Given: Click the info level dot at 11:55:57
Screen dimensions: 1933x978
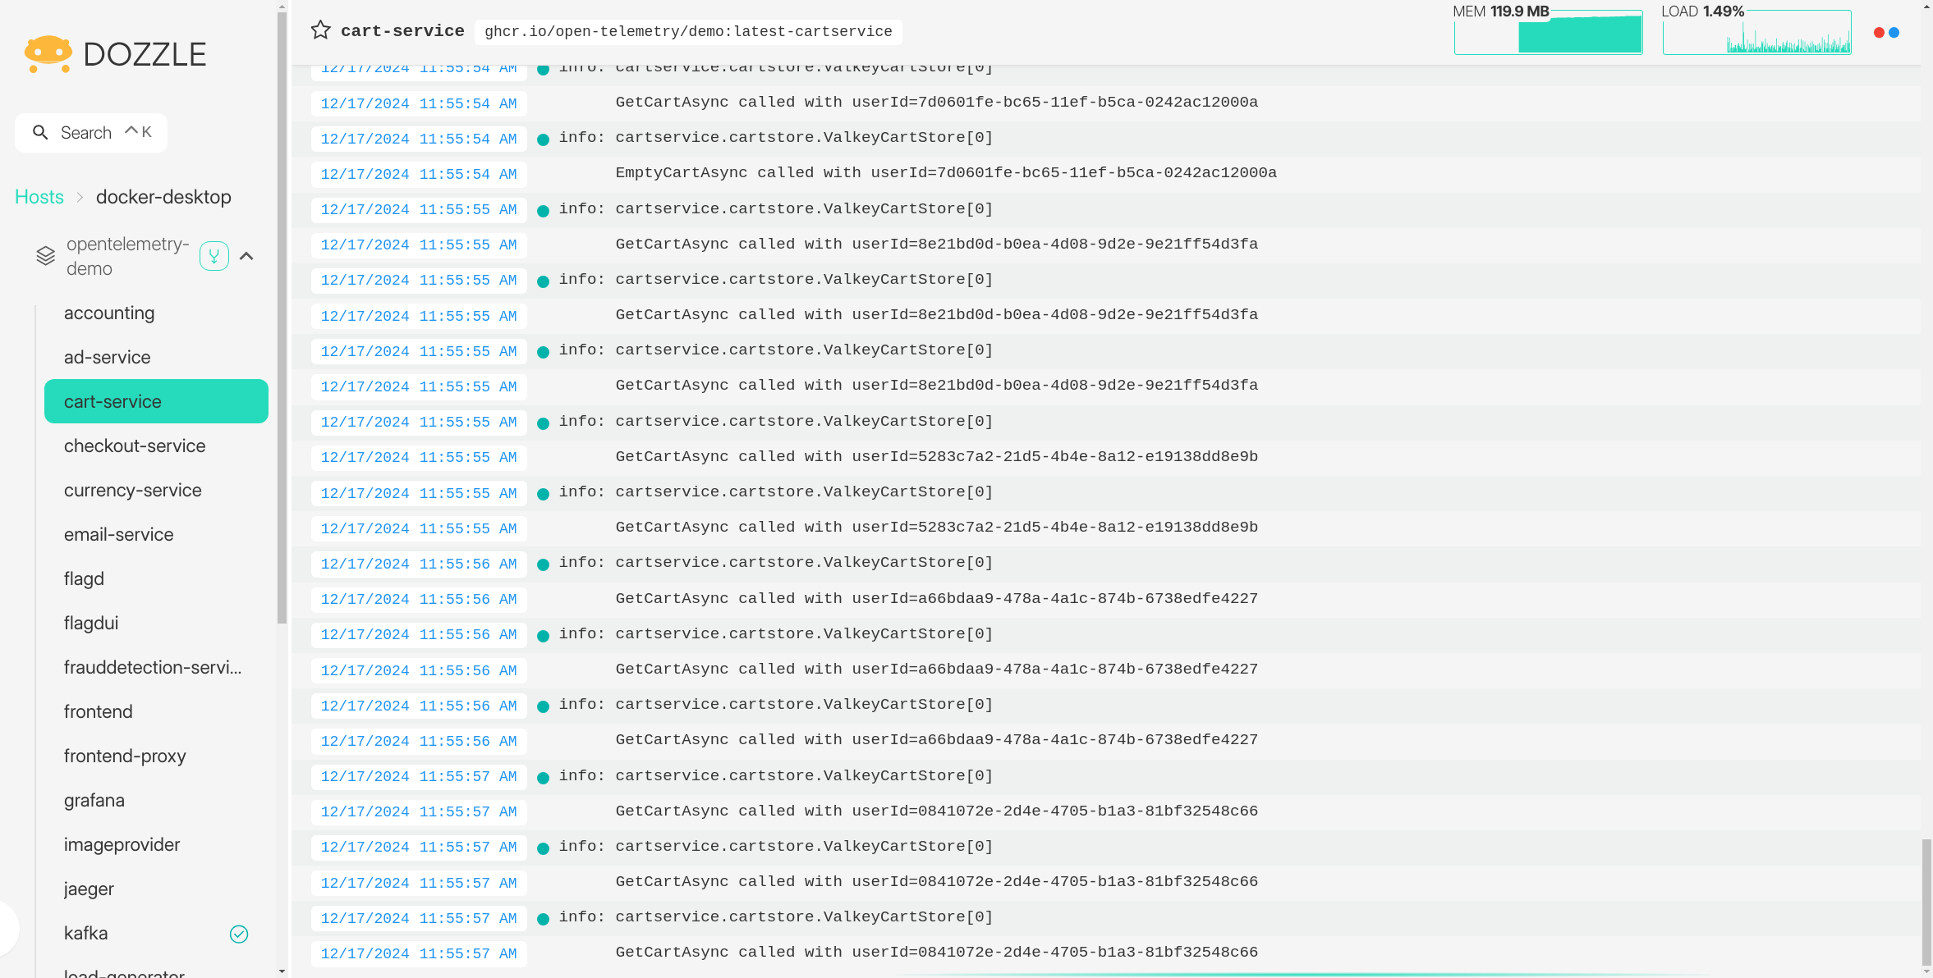Looking at the screenshot, I should tap(543, 778).
